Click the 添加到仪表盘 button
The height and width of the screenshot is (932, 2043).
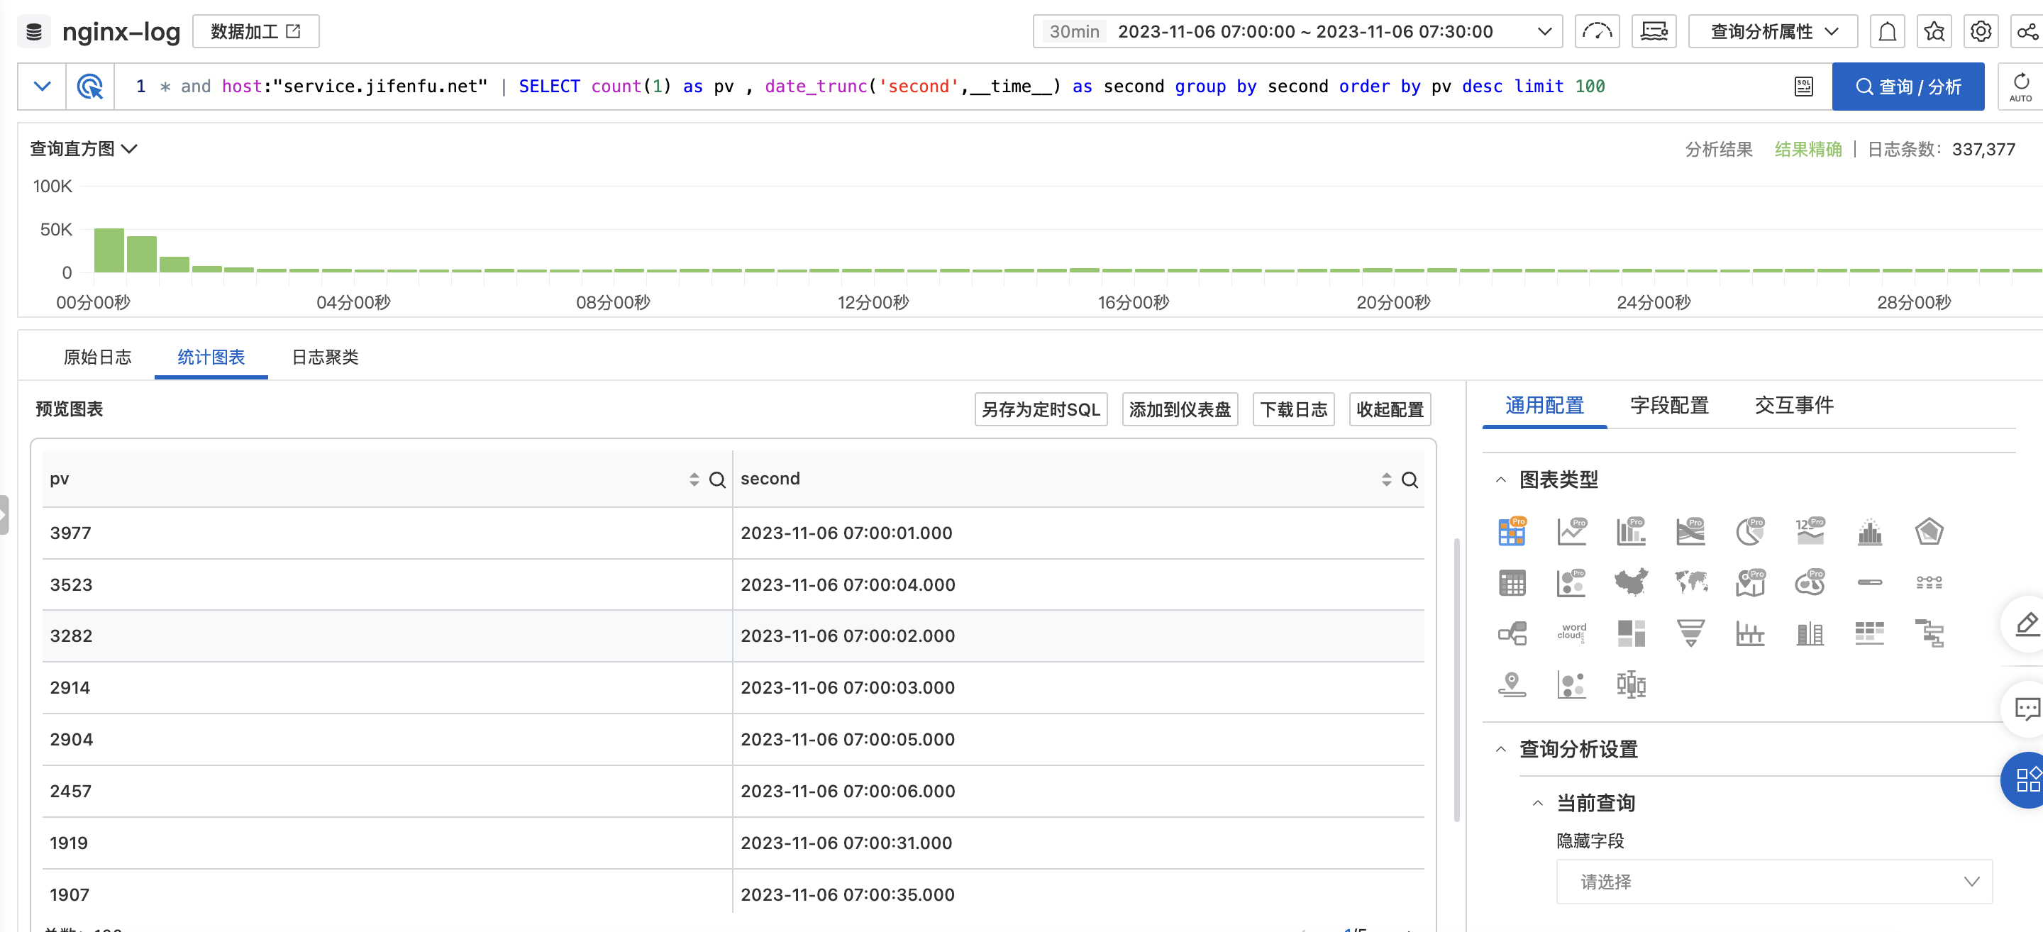pos(1179,409)
